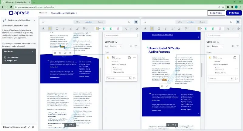Switch to Annotate tab in right viewer
The height and width of the screenshot is (131, 243).
point(191,22)
